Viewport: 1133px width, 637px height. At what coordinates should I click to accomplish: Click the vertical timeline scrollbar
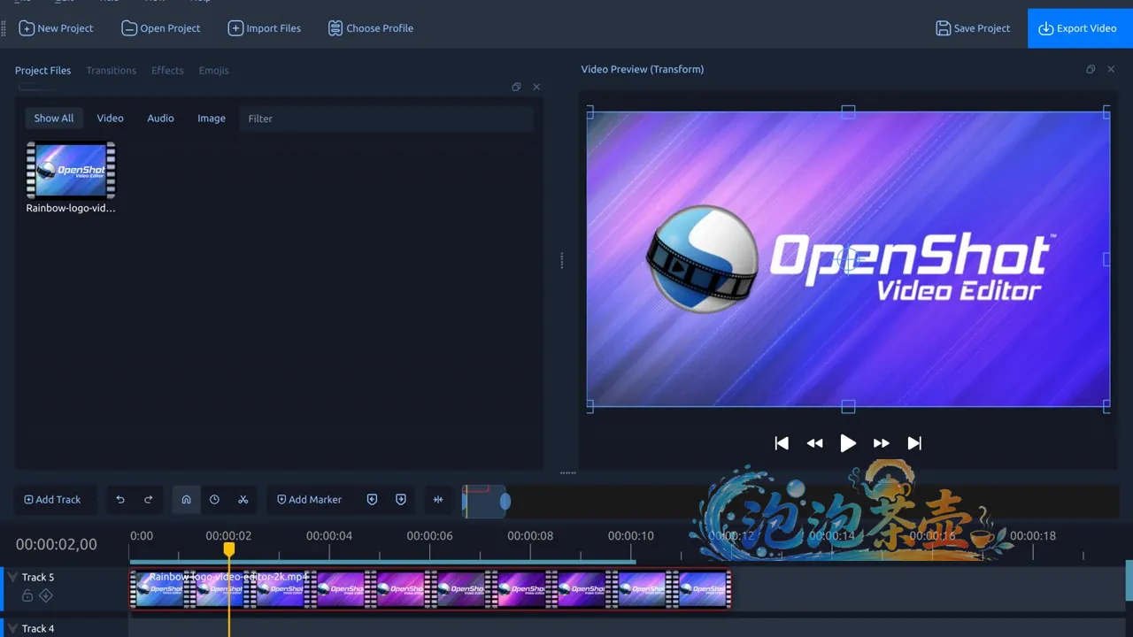point(1129,581)
